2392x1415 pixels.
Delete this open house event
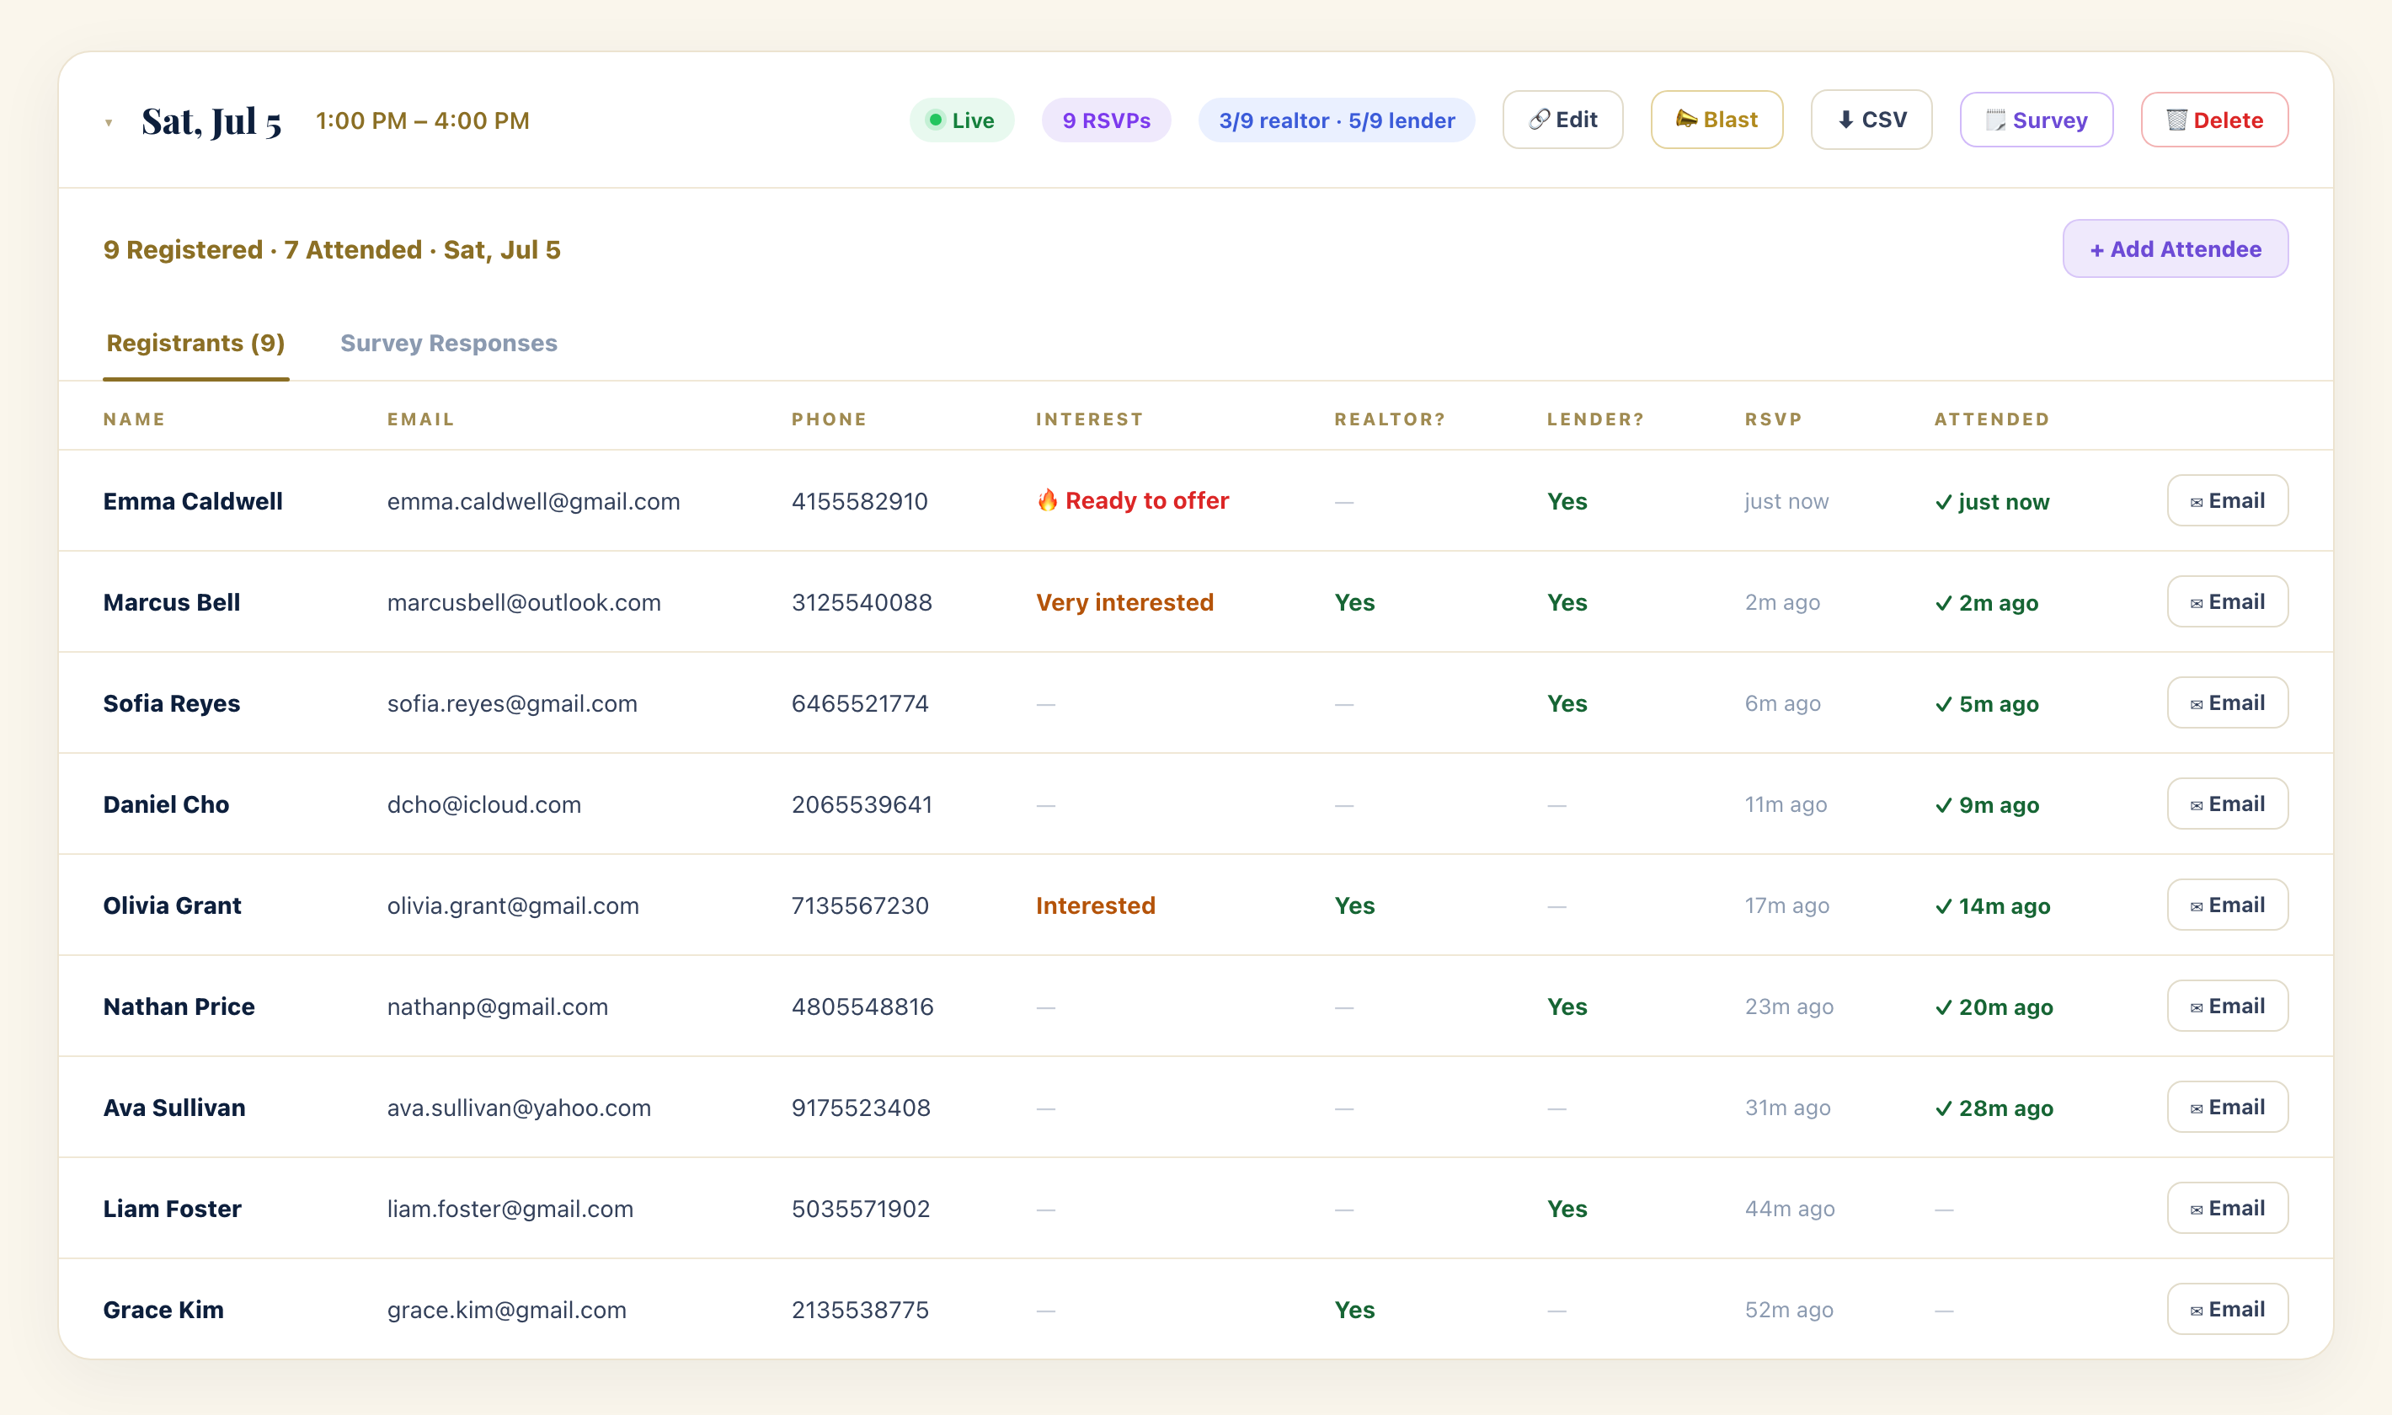[2213, 120]
